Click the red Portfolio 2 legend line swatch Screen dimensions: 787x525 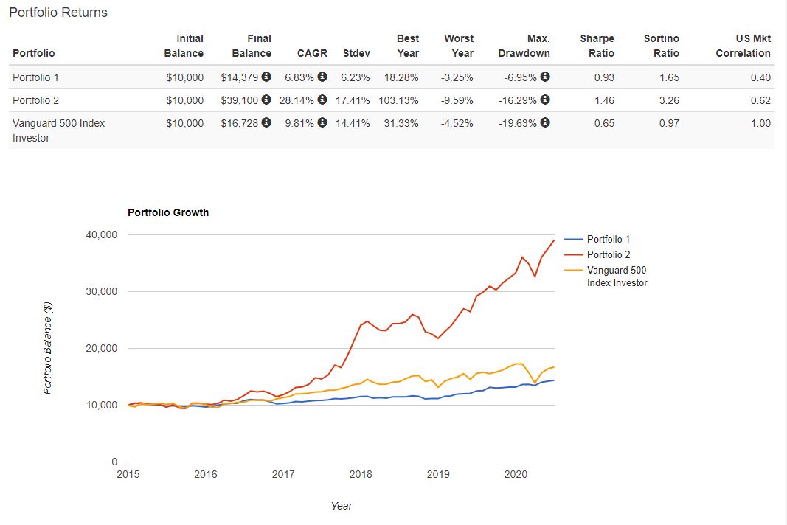click(574, 254)
